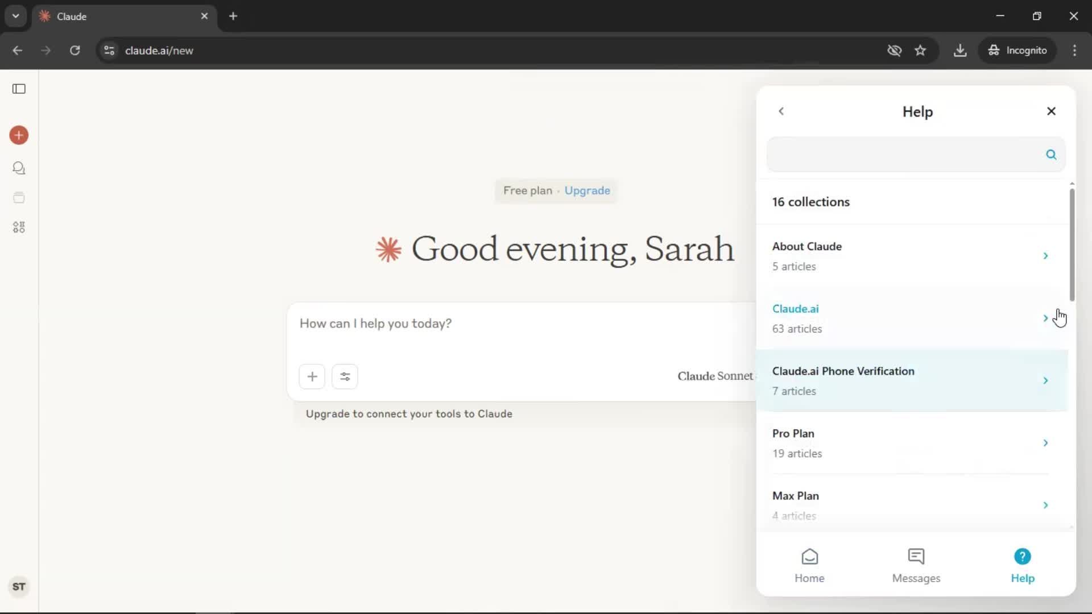1092x614 pixels.
Task: Click the browser forward arrow
Action: pos(46,51)
